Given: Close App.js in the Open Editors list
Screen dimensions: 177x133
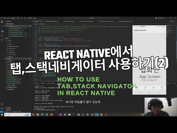Looking at the screenshot, I should [7, 26].
